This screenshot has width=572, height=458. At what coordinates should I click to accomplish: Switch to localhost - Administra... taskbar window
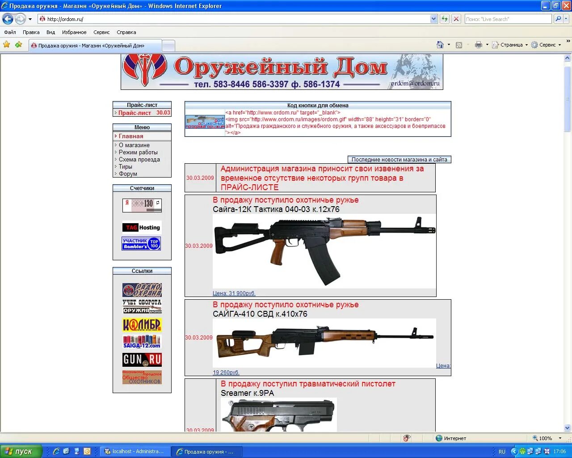pos(134,451)
